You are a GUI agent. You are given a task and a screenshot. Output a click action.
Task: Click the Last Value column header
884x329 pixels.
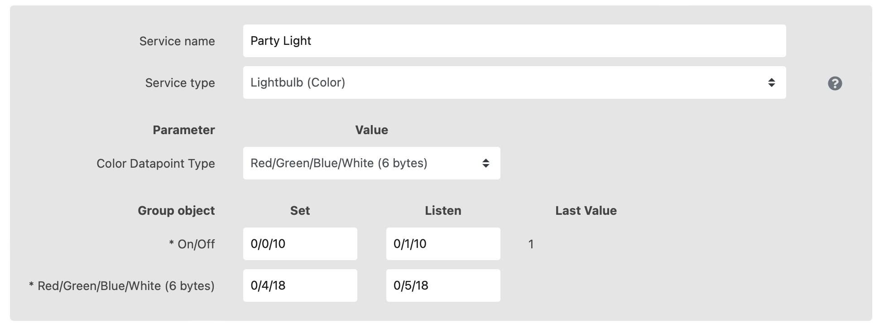[586, 211]
